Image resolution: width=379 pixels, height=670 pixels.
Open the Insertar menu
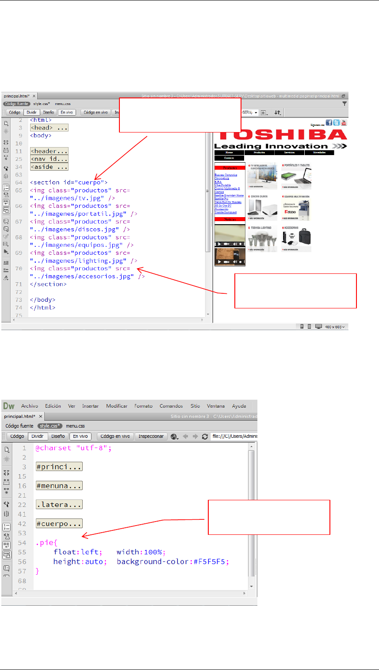(90, 406)
